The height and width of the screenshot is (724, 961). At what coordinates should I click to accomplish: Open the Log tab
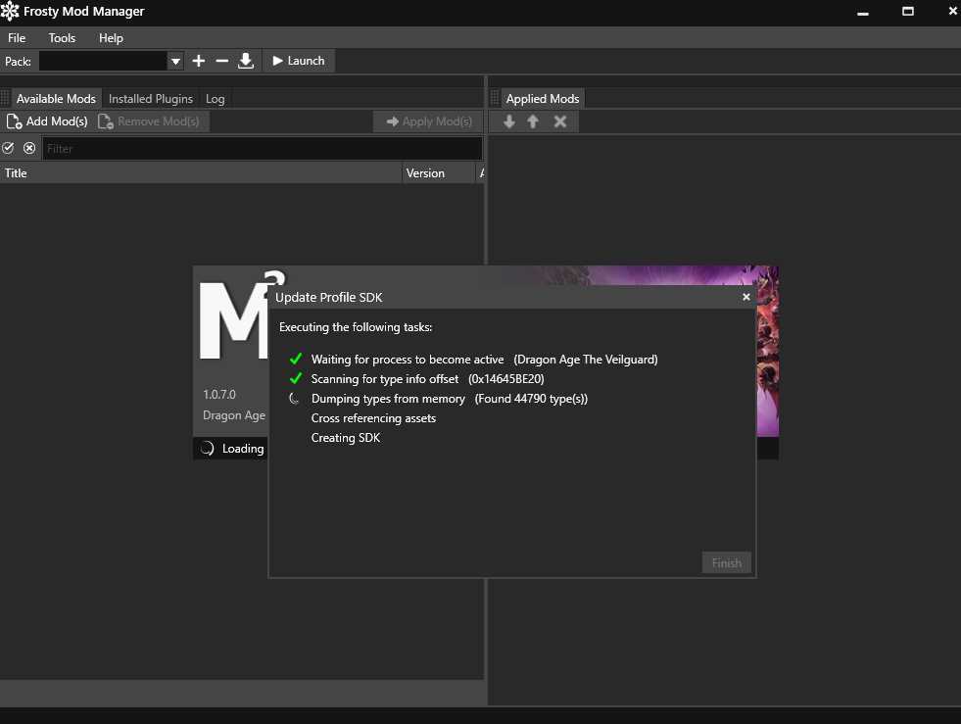click(216, 99)
